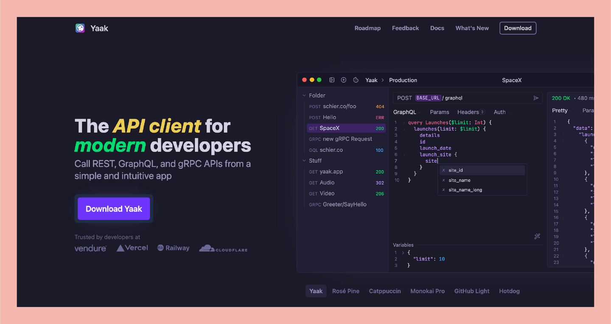
Task: Click the request URL input field
Action: pyautogui.click(x=468, y=98)
